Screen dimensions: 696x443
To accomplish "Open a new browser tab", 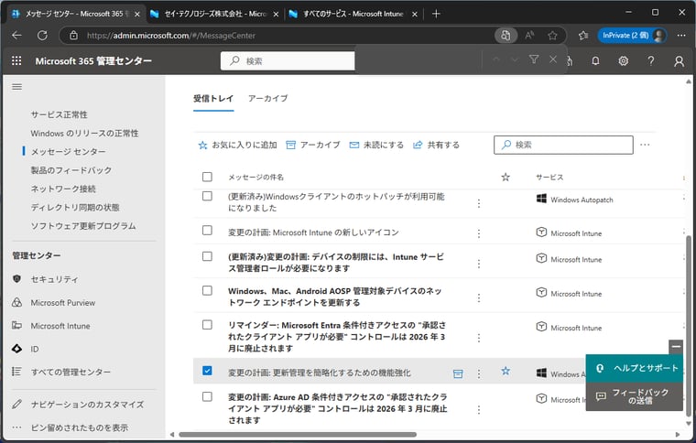I will (x=436, y=15).
